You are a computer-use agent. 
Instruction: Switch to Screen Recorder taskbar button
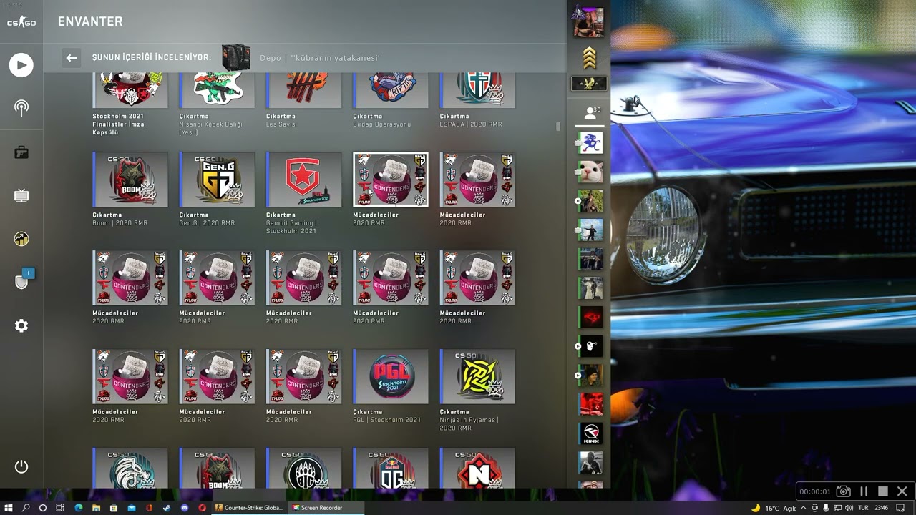[x=326, y=508]
